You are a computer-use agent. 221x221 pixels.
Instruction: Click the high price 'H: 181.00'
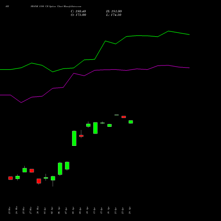[x=114, y=11]
